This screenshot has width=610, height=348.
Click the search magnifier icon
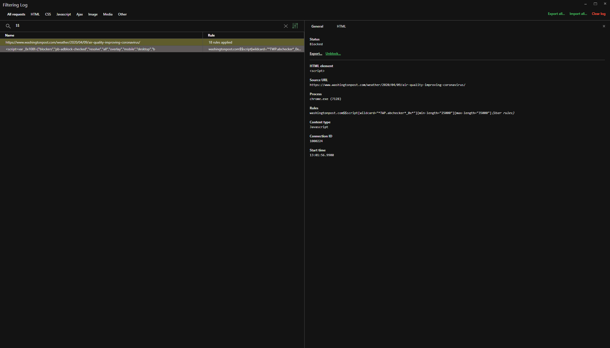(x=8, y=26)
